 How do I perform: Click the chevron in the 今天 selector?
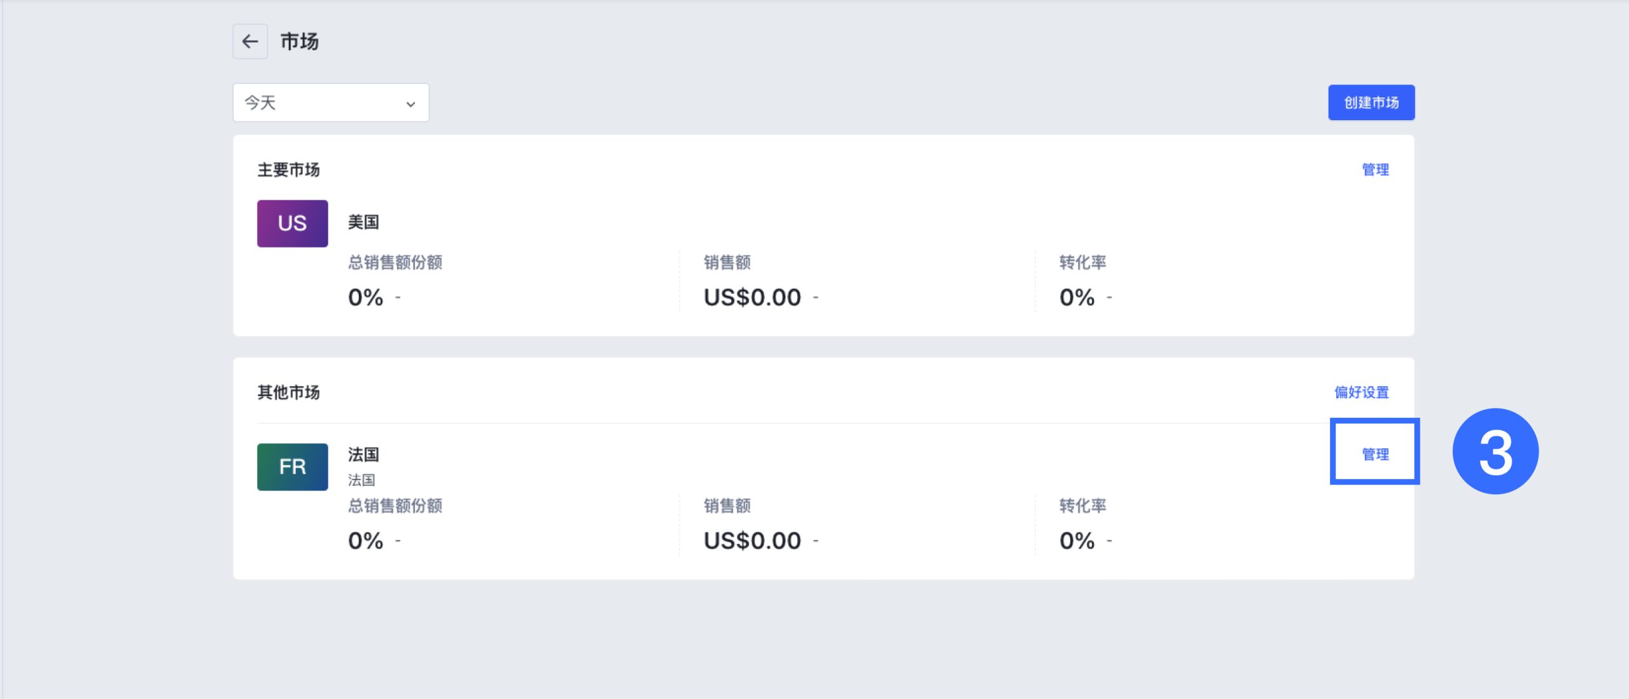[410, 104]
